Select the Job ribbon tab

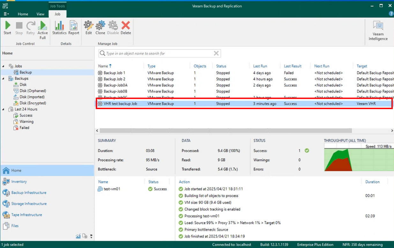click(x=57, y=14)
